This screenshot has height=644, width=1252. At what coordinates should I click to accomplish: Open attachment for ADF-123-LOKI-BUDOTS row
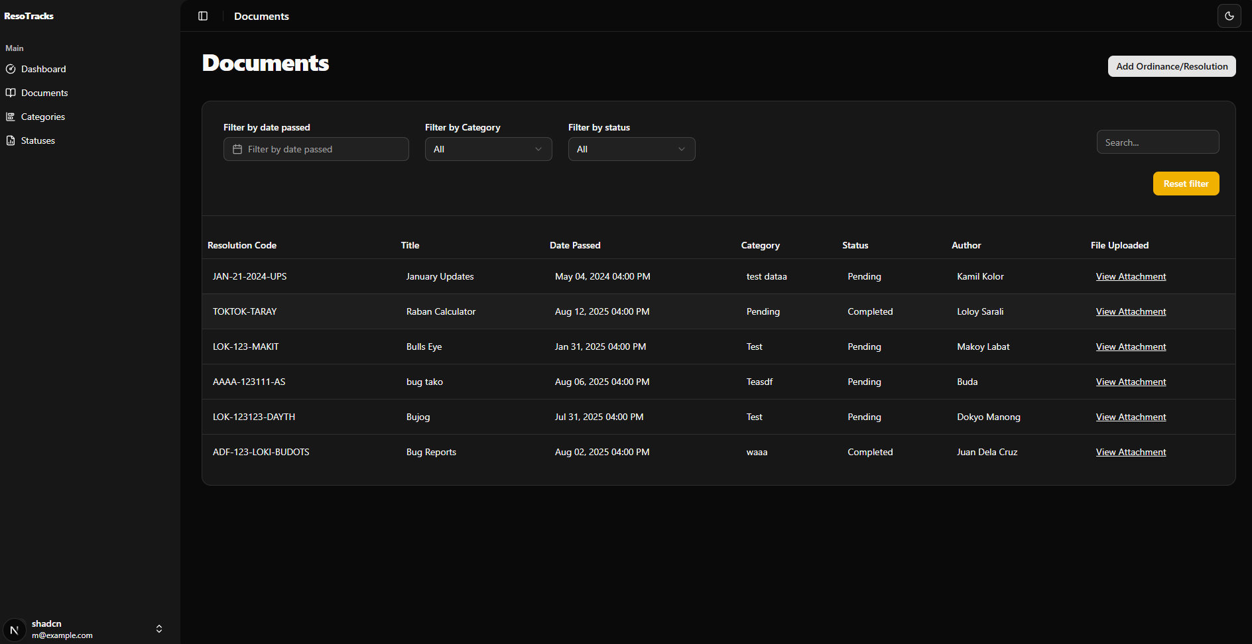click(1131, 452)
